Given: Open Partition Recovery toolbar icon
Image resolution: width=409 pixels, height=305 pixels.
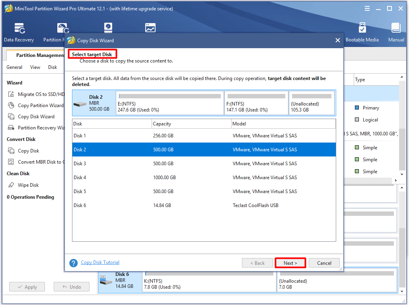Looking at the screenshot, I should point(63,28).
